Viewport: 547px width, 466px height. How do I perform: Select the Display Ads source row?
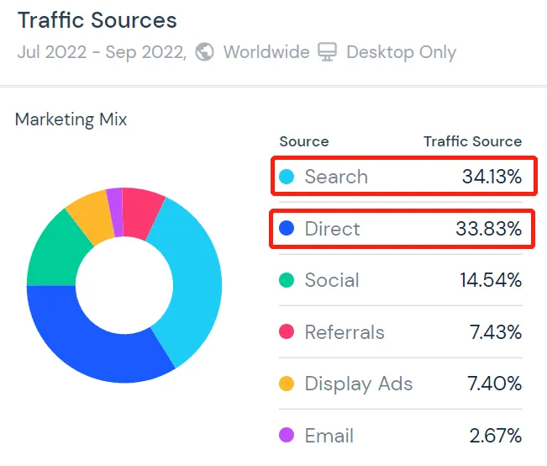401,384
